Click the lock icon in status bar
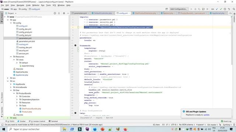This screenshot has height=132, width=236. [x=220, y=125]
